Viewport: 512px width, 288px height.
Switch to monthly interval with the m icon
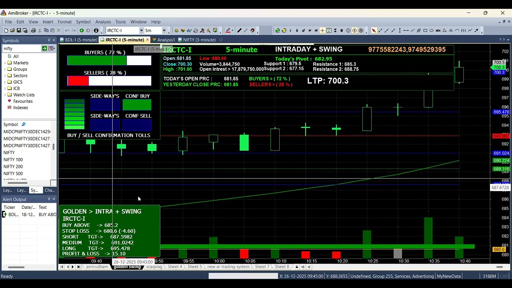click(x=316, y=30)
